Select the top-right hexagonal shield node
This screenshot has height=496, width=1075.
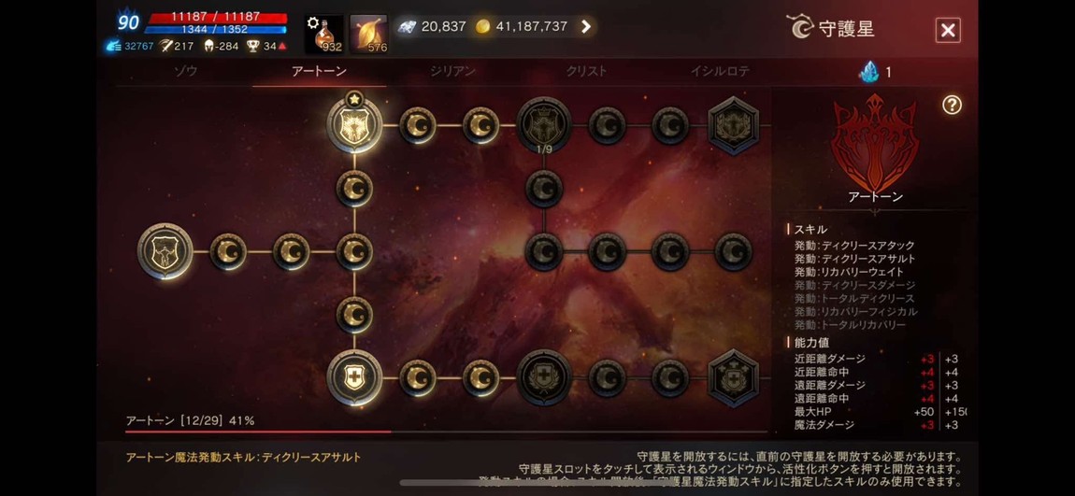(x=733, y=125)
